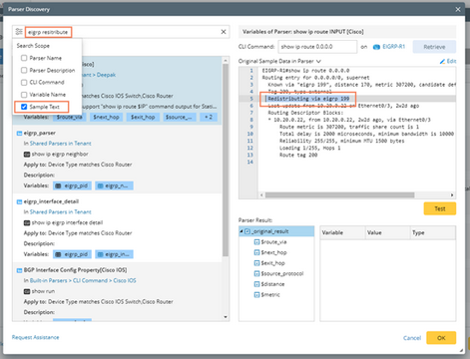The height and width of the screenshot is (359, 470).
Task: Click the CLI Command input field
Action: (x=317, y=47)
